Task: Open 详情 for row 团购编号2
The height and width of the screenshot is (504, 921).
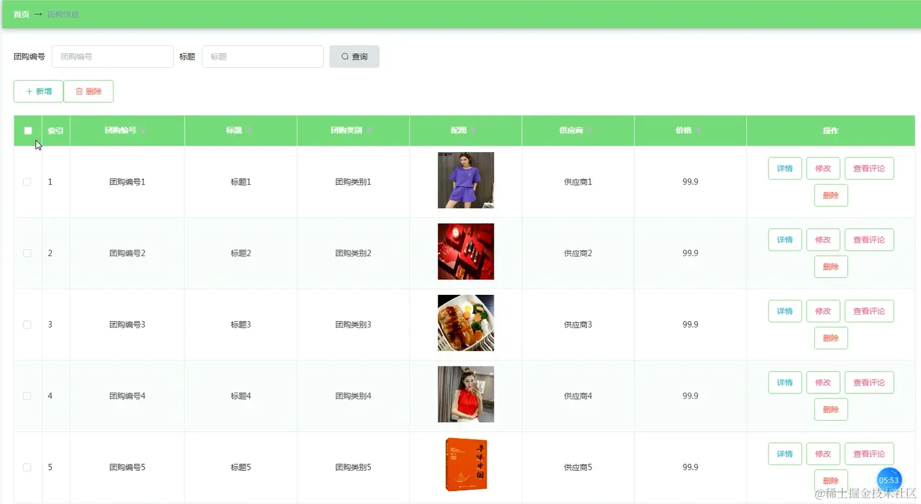Action: pyautogui.click(x=785, y=240)
